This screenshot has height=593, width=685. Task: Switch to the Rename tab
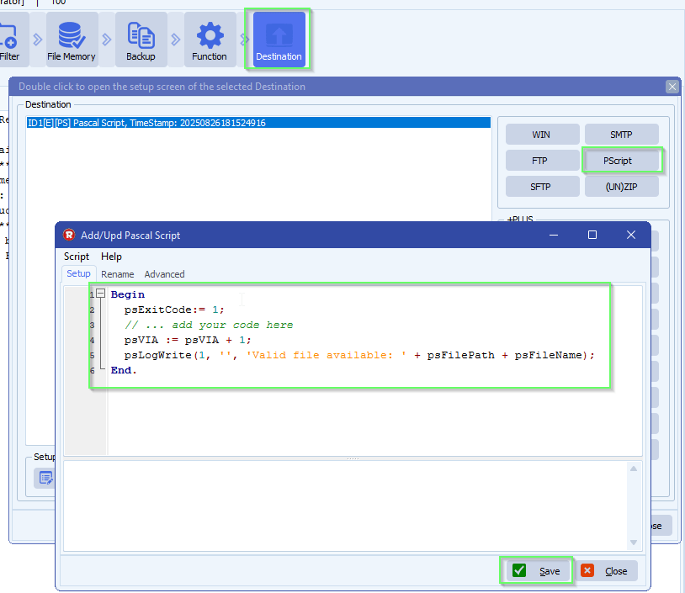(118, 274)
